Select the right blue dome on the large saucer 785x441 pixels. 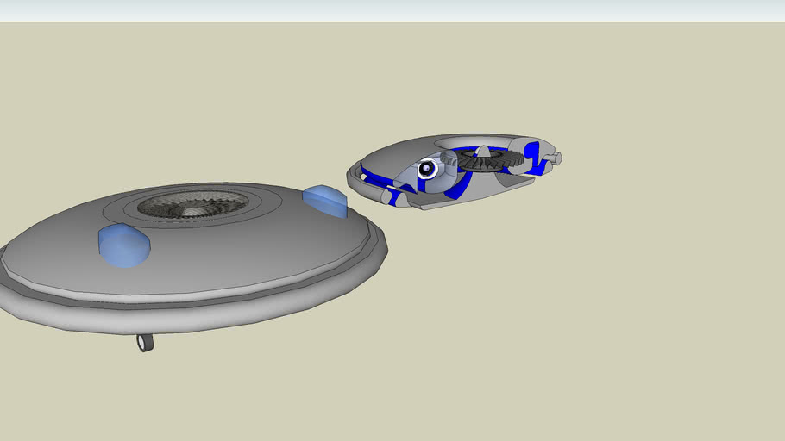point(324,199)
